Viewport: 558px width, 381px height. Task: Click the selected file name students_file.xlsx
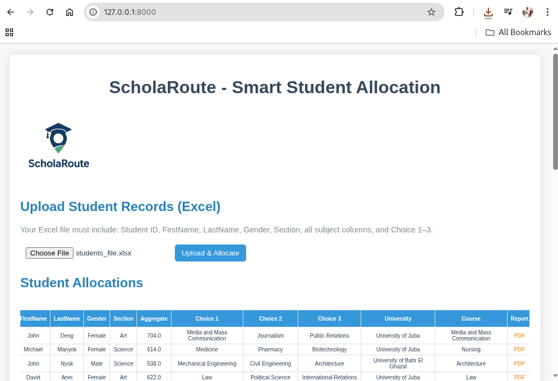pyautogui.click(x=104, y=253)
